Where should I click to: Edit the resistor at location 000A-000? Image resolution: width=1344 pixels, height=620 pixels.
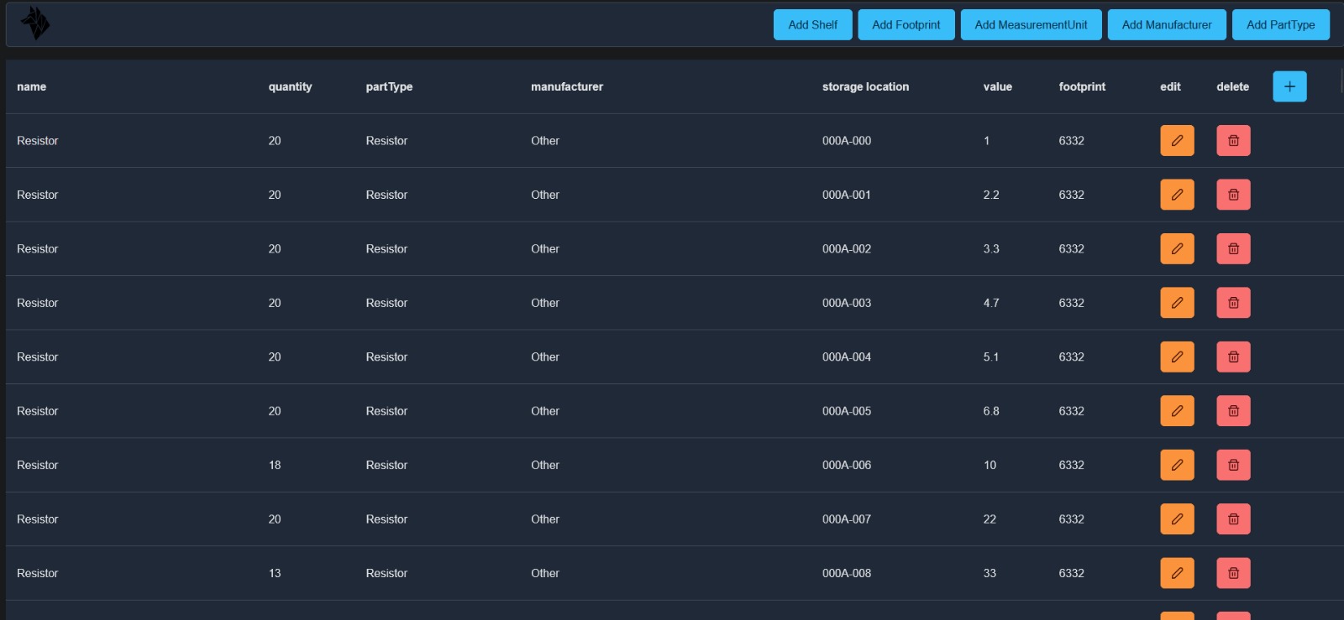[x=1177, y=141]
